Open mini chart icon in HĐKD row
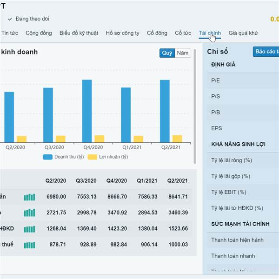The width and height of the screenshot is (279, 279). tap(29, 229)
